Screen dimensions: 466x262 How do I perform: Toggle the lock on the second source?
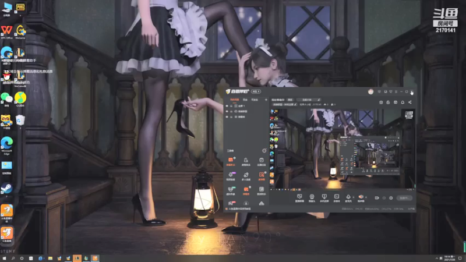[231, 111]
